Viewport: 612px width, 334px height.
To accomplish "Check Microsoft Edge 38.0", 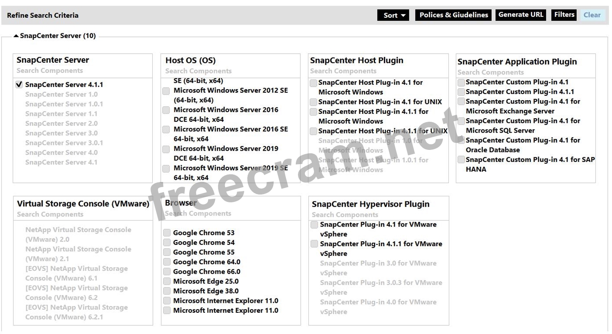I will pyautogui.click(x=167, y=291).
